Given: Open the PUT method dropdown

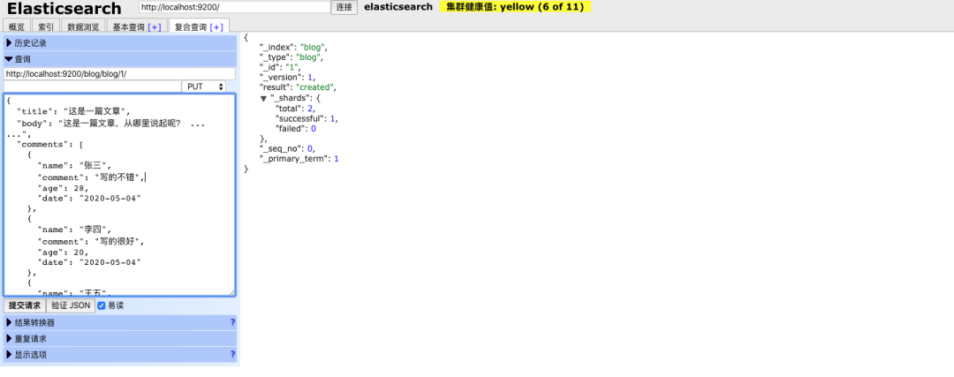Looking at the screenshot, I should click(203, 87).
